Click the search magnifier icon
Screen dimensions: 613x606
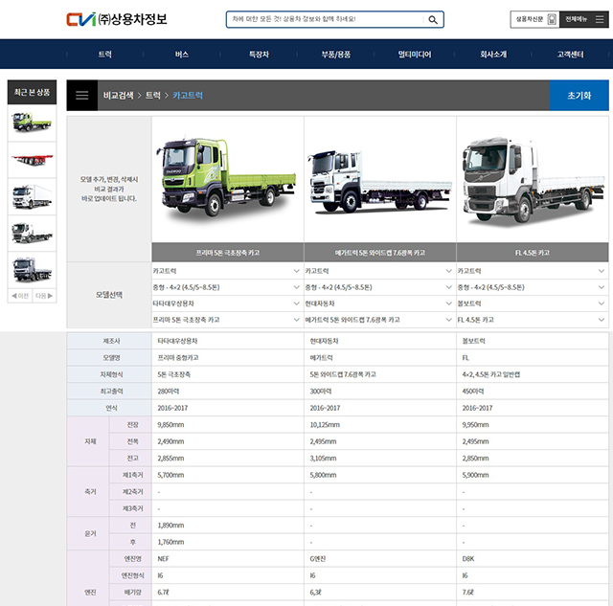(x=434, y=20)
